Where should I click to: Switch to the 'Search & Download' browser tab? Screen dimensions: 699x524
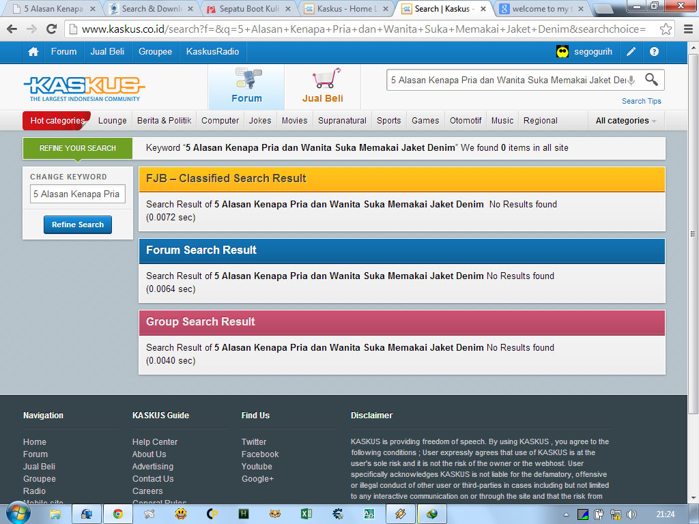[x=152, y=9]
